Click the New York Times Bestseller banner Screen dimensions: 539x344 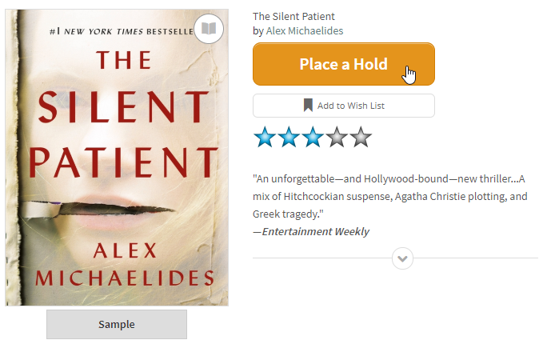[122, 32]
